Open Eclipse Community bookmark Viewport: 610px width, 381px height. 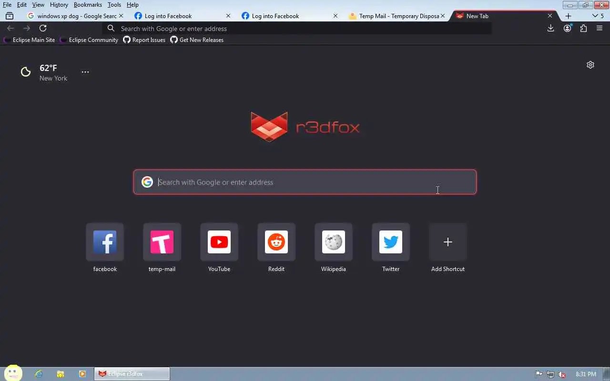pos(89,40)
